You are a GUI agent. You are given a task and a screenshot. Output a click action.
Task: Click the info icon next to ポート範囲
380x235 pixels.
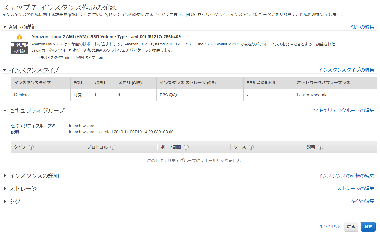tap(186, 147)
